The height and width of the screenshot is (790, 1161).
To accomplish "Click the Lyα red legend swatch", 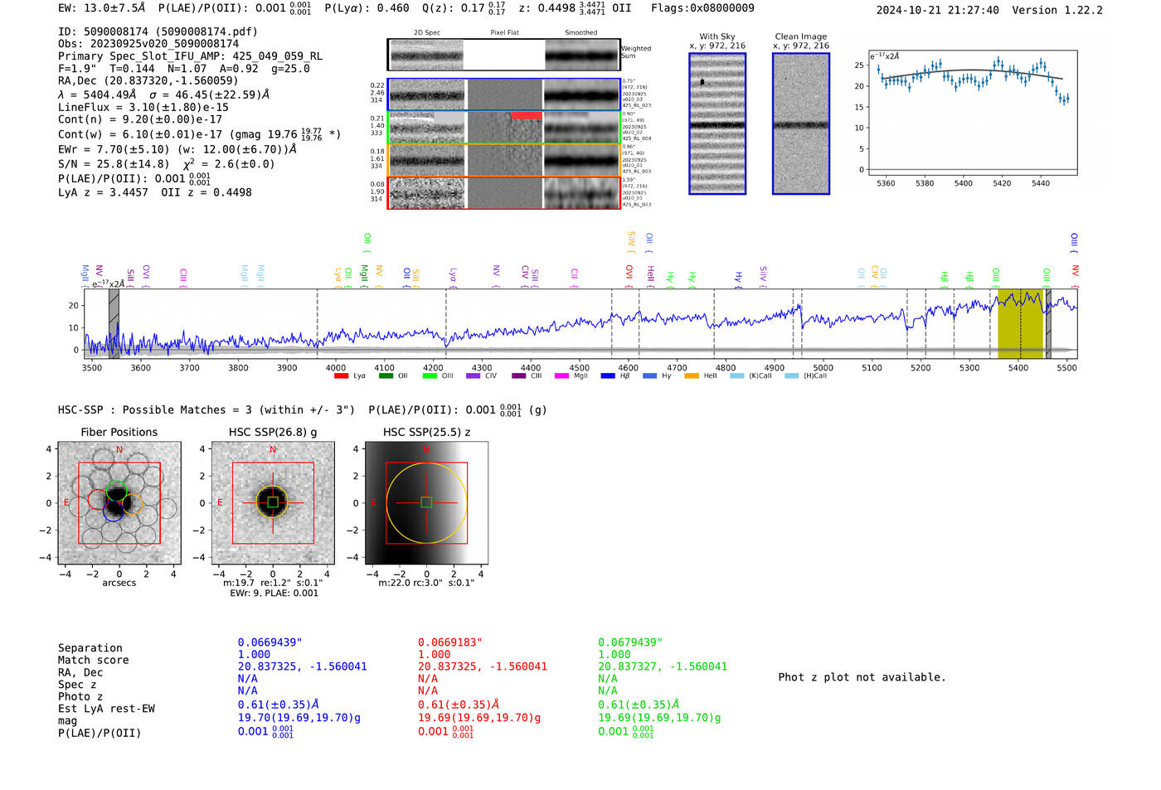I will [x=341, y=376].
